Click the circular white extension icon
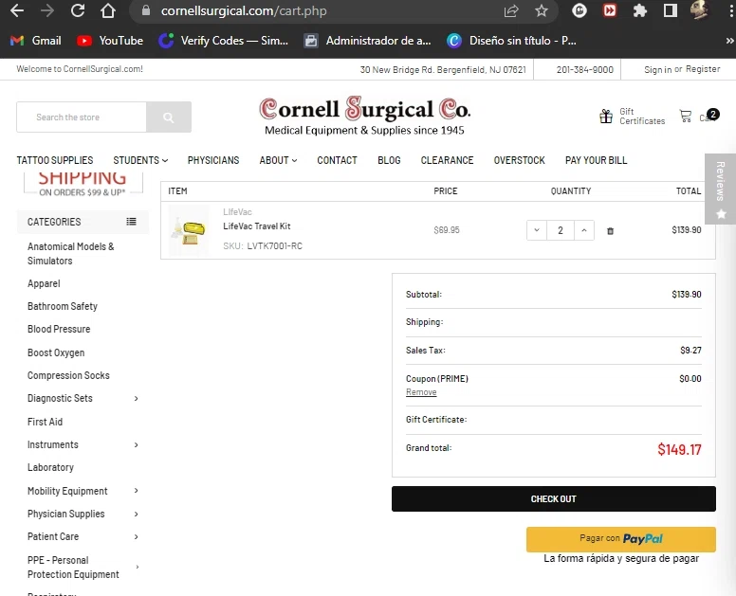The height and width of the screenshot is (596, 736). coord(580,10)
